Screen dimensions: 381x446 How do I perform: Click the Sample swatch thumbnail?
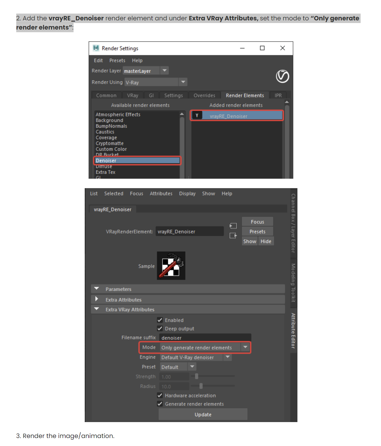point(171,266)
